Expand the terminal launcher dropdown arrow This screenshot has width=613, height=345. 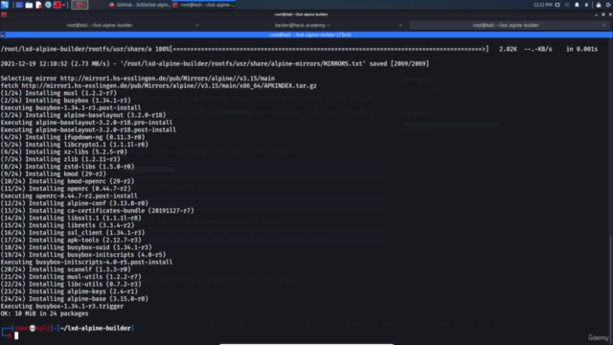[64, 5]
